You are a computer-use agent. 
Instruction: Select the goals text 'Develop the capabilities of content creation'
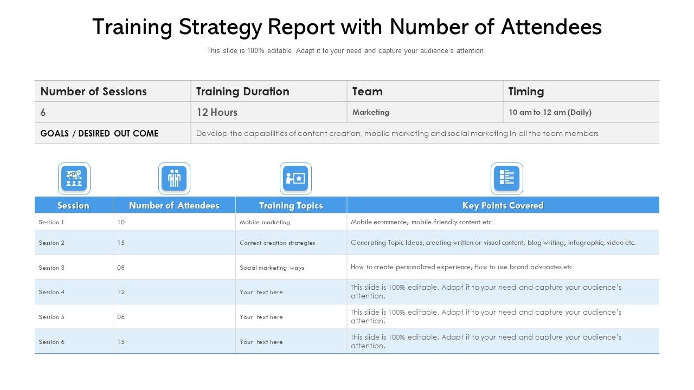coord(397,133)
